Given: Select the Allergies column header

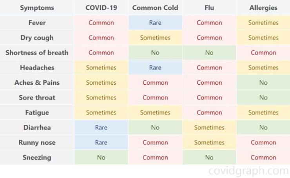Looking at the screenshot, I should (x=263, y=7).
